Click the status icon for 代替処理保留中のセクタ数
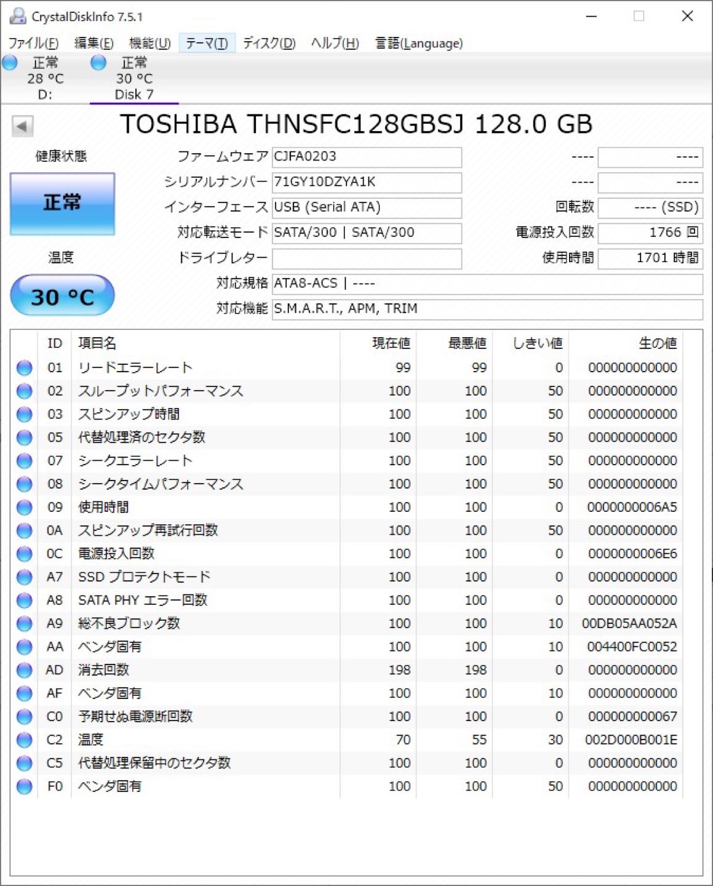 (x=25, y=764)
